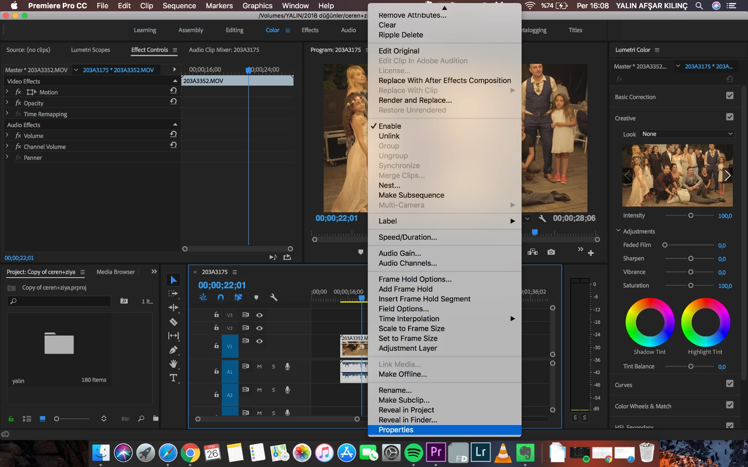Select the Pen tool
Image resolution: width=748 pixels, height=467 pixels.
[x=174, y=350]
